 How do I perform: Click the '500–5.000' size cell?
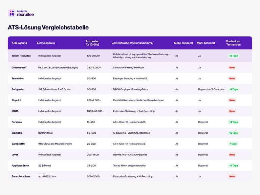[93, 176]
